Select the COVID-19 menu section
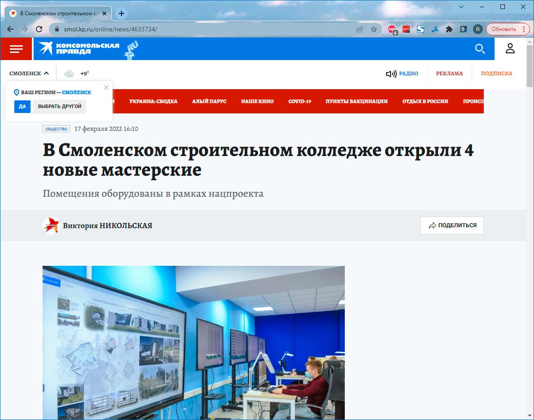Viewport: 534px width, 420px height. 300,101
